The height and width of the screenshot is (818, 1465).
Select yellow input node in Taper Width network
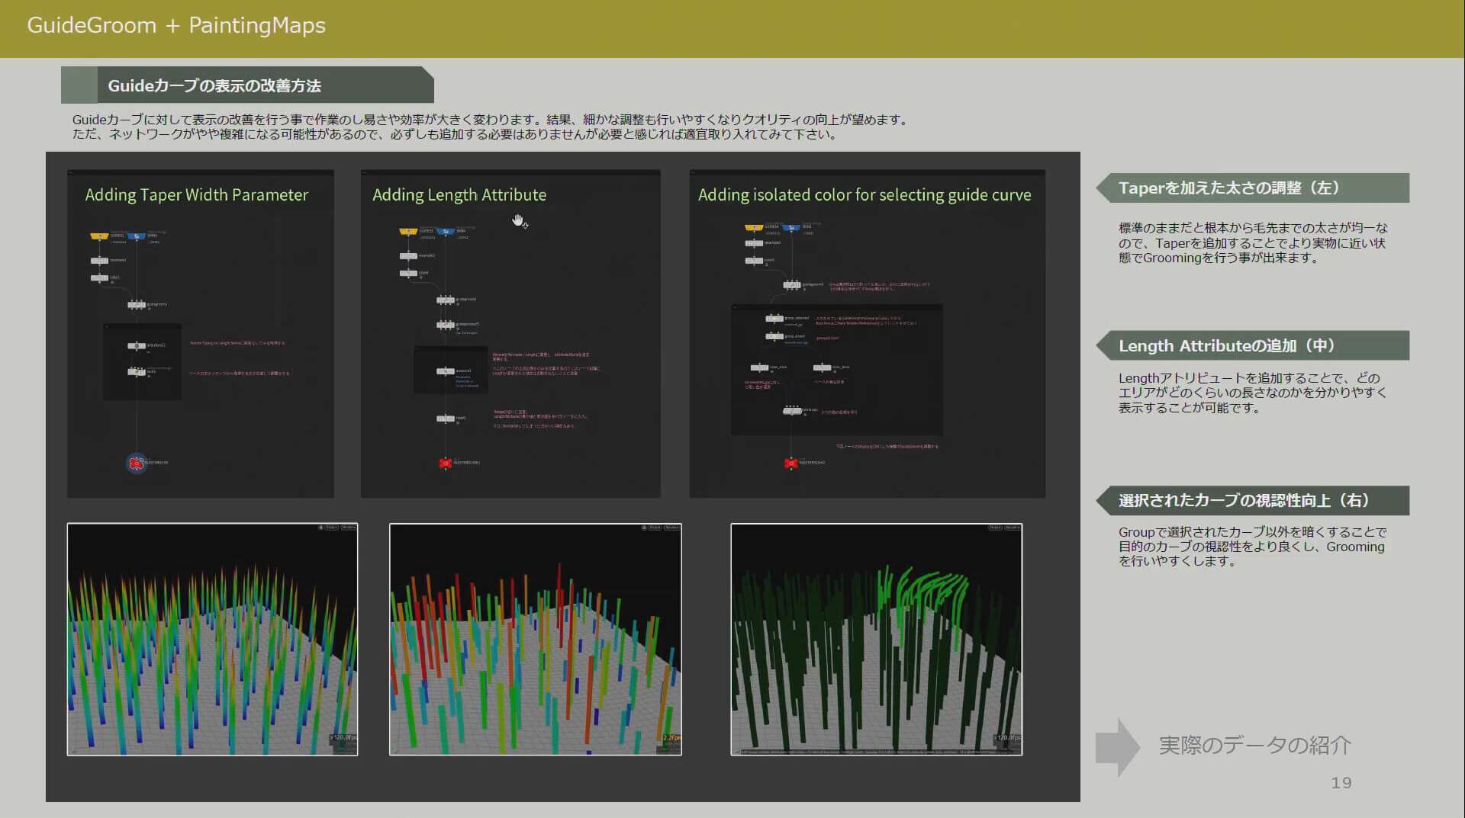click(x=99, y=236)
